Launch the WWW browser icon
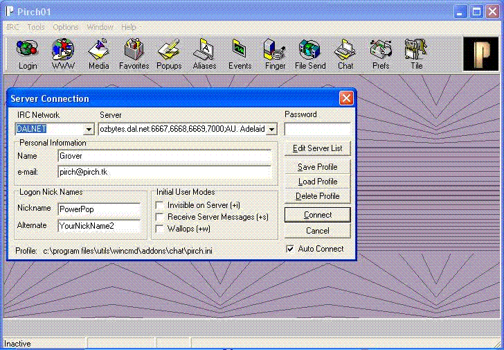The height and width of the screenshot is (350, 504). click(x=63, y=54)
